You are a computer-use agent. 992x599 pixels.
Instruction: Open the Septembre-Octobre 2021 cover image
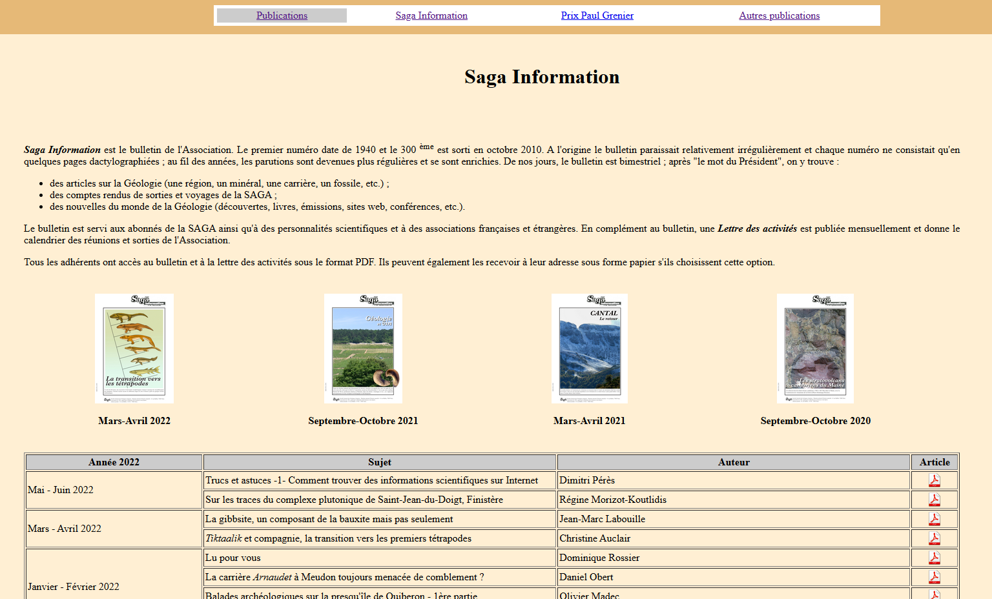pos(363,349)
